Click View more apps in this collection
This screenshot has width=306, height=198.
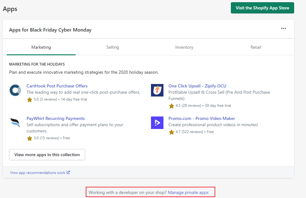point(47,155)
